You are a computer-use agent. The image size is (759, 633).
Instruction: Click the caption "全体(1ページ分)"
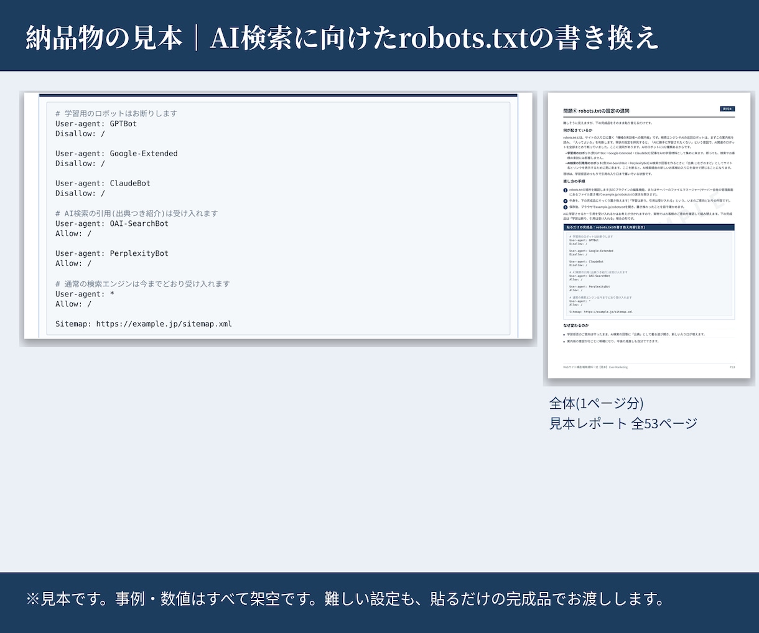point(596,403)
